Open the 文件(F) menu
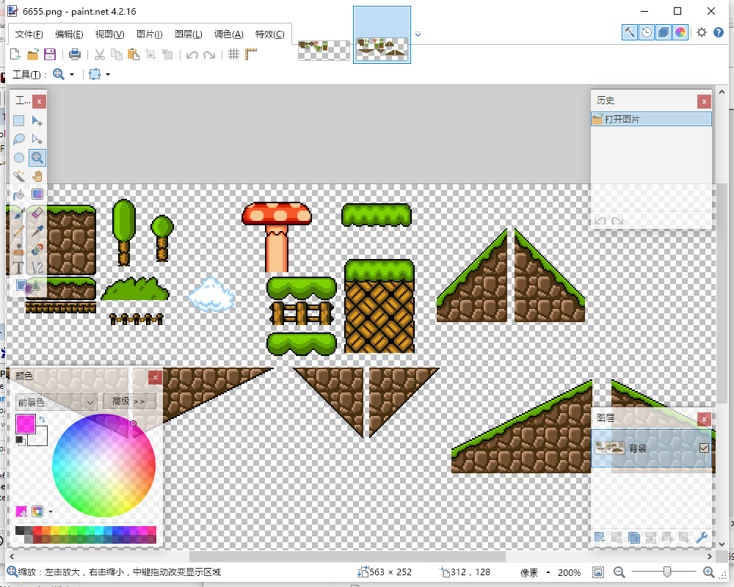 29,34
